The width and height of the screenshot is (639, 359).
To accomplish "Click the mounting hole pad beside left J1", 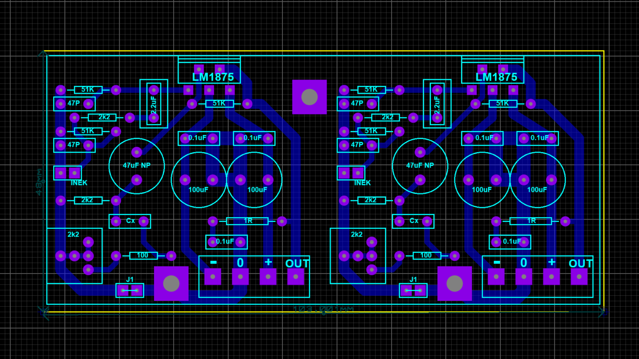I will click(x=171, y=284).
